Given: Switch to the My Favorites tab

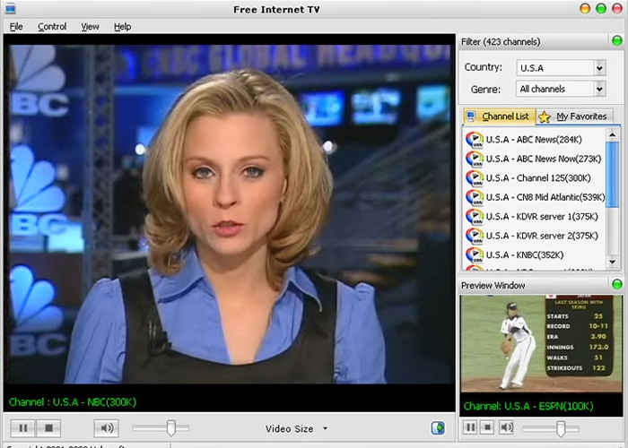Looking at the screenshot, I should (574, 116).
